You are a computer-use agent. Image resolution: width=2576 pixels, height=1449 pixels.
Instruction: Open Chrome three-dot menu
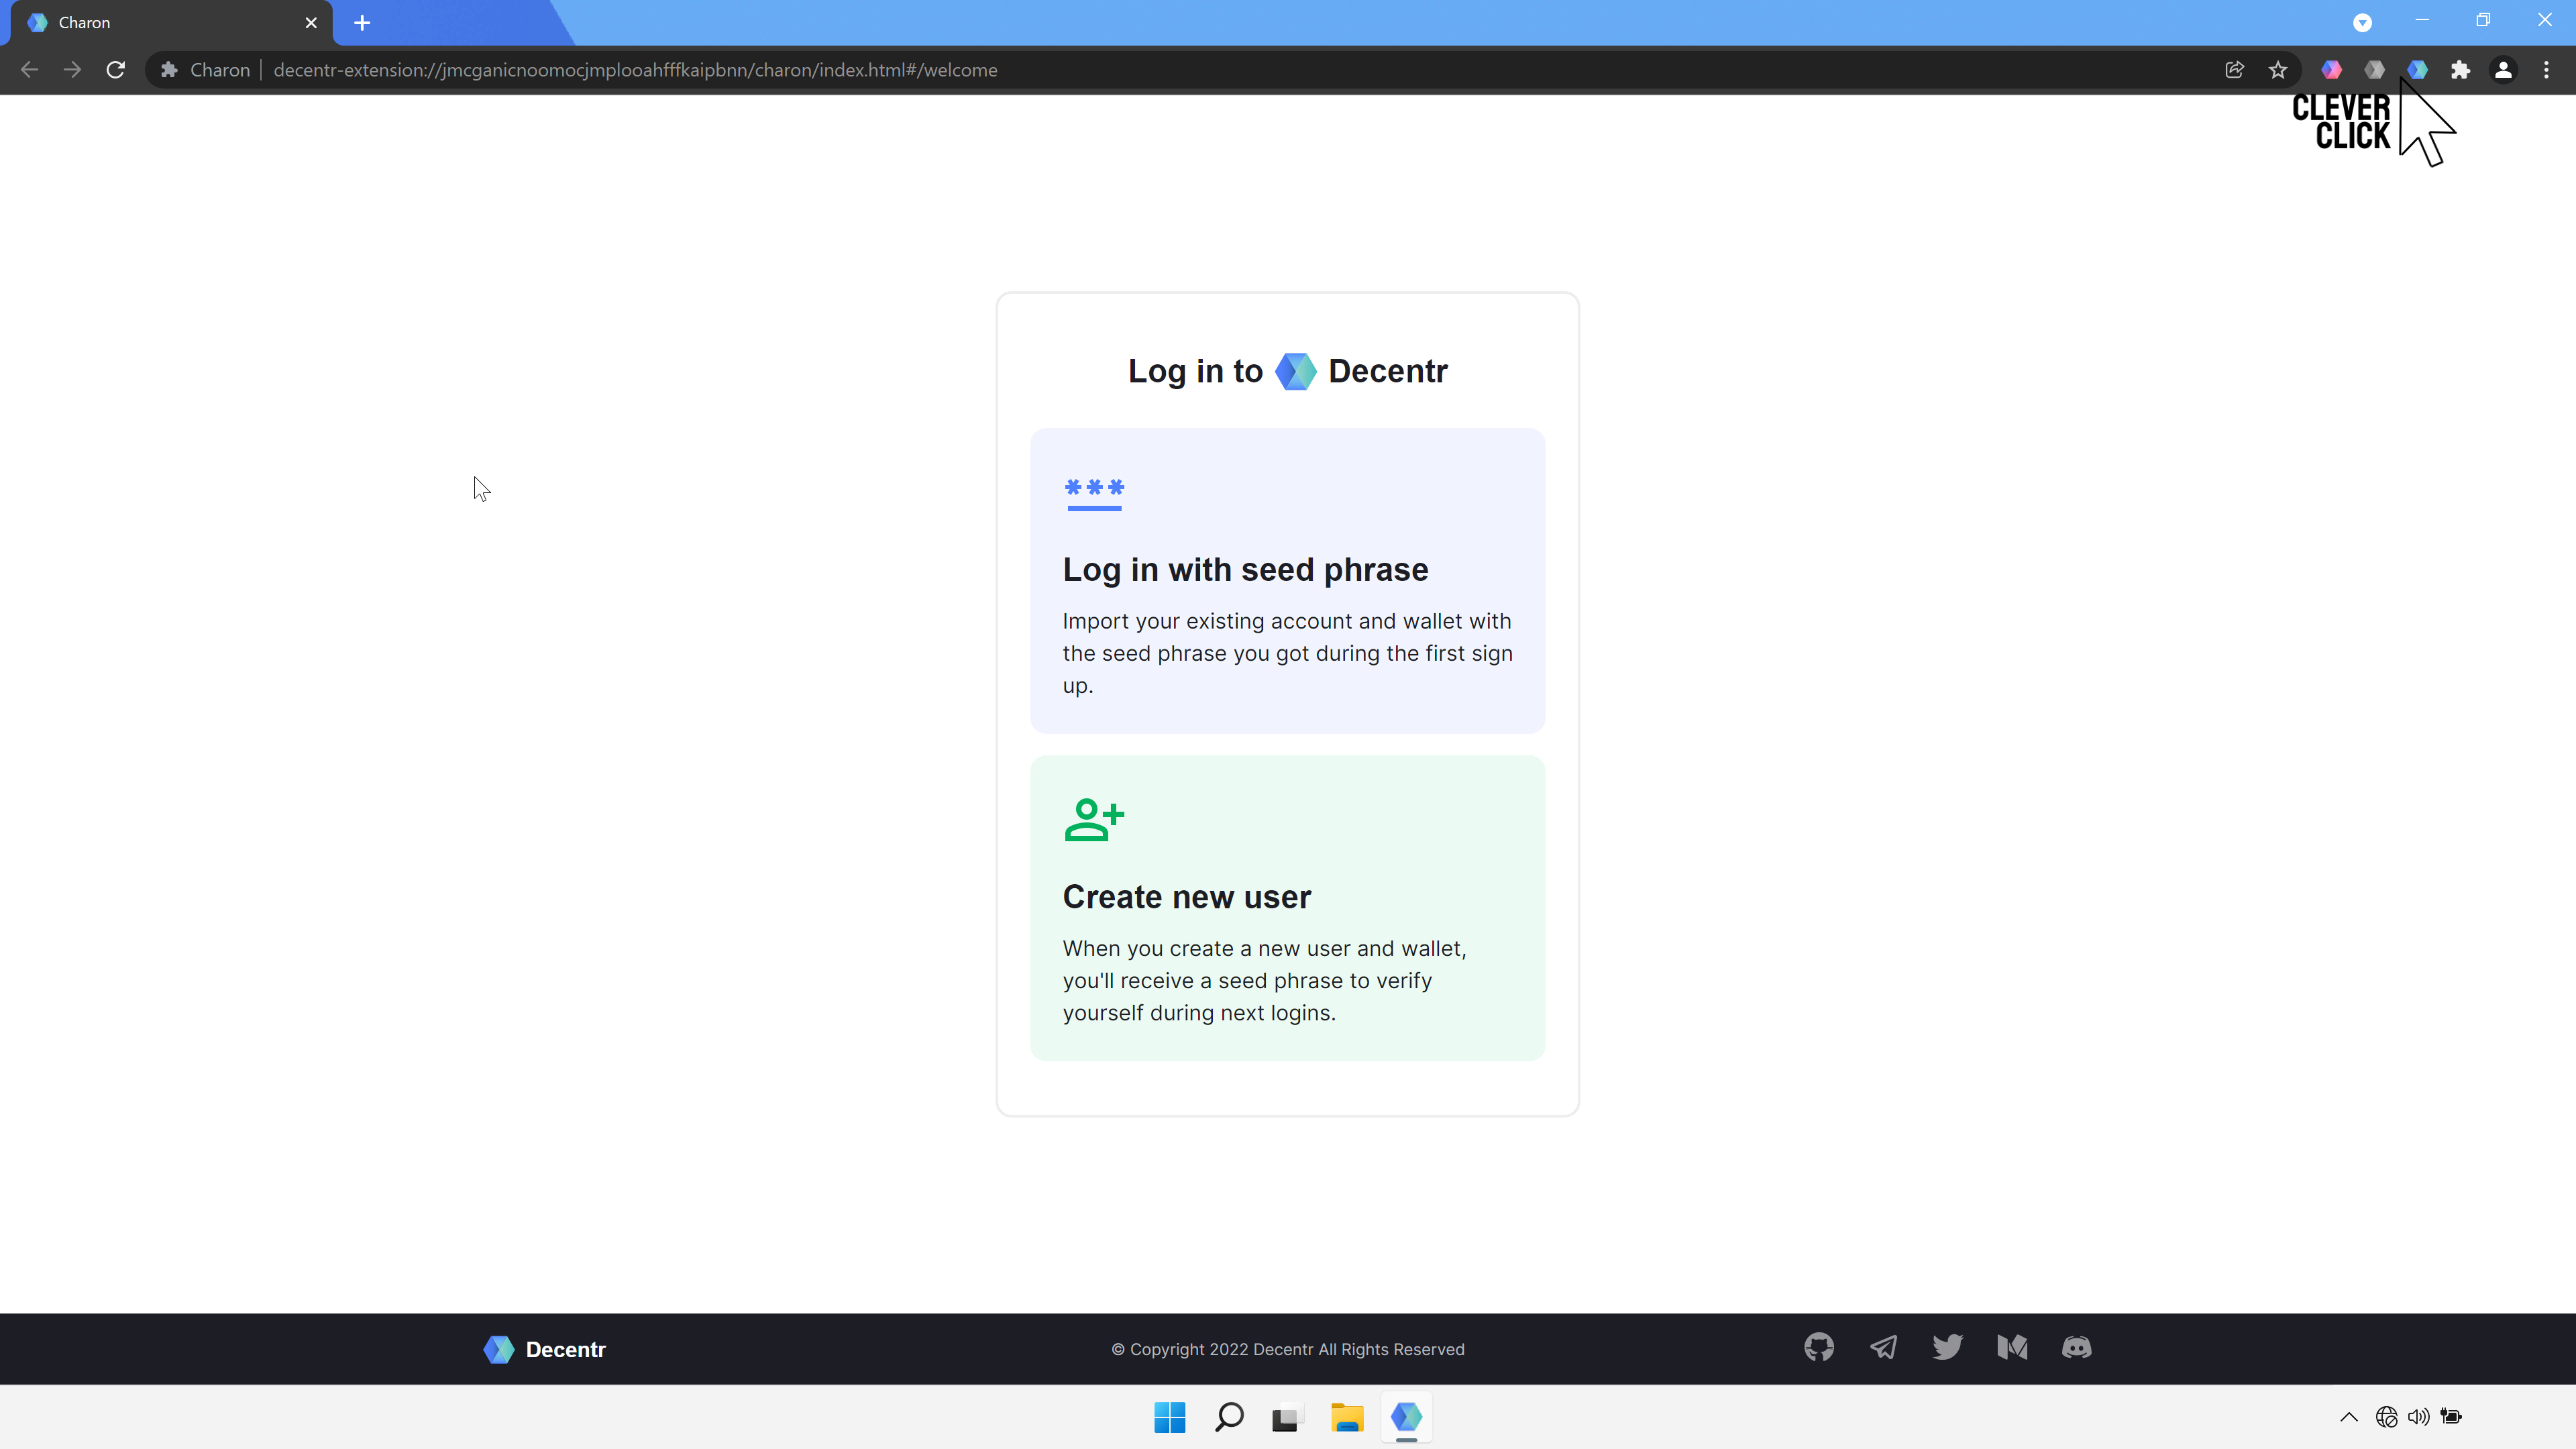(x=2546, y=70)
